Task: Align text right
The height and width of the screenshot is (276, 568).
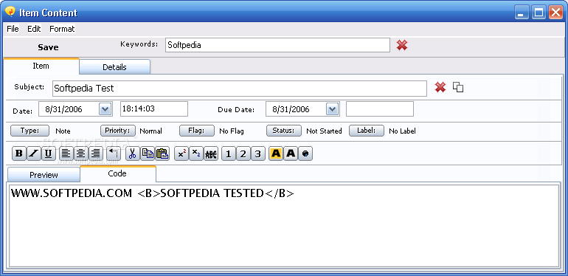Action: [x=95, y=153]
